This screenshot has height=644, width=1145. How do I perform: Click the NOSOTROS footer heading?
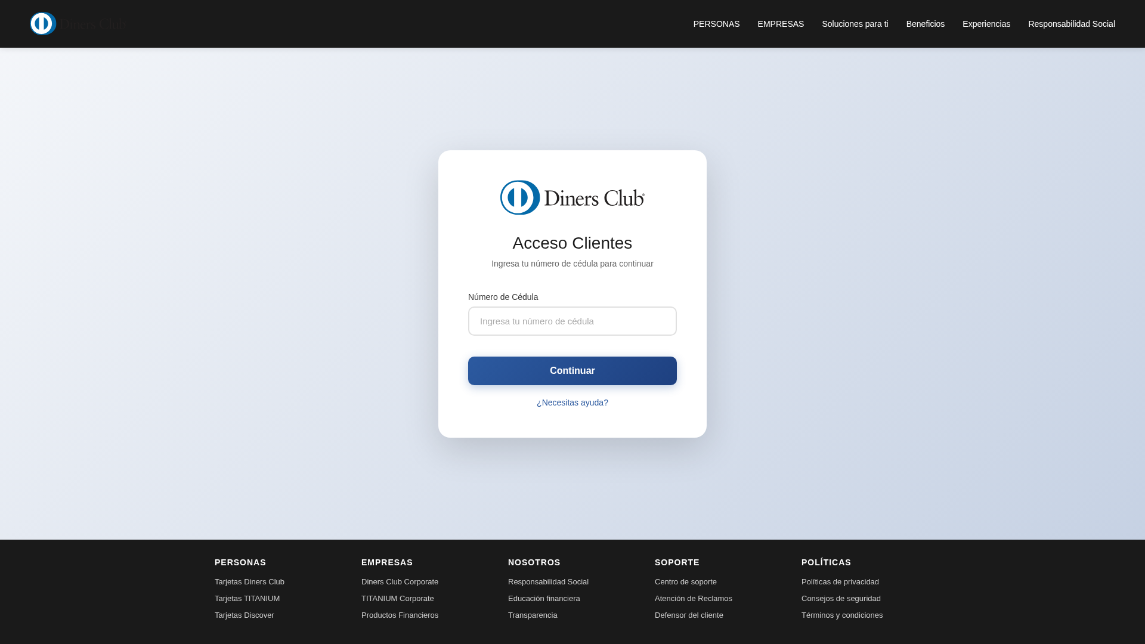pos(534,562)
